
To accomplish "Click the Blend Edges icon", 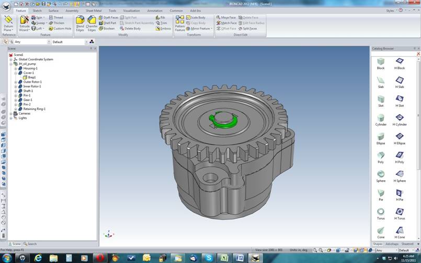I will pos(80,23).
